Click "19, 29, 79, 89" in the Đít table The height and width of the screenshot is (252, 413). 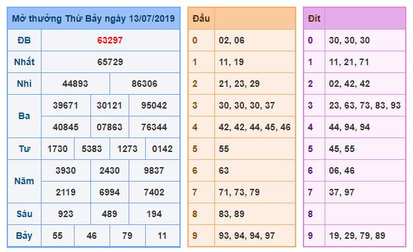[x=357, y=236]
